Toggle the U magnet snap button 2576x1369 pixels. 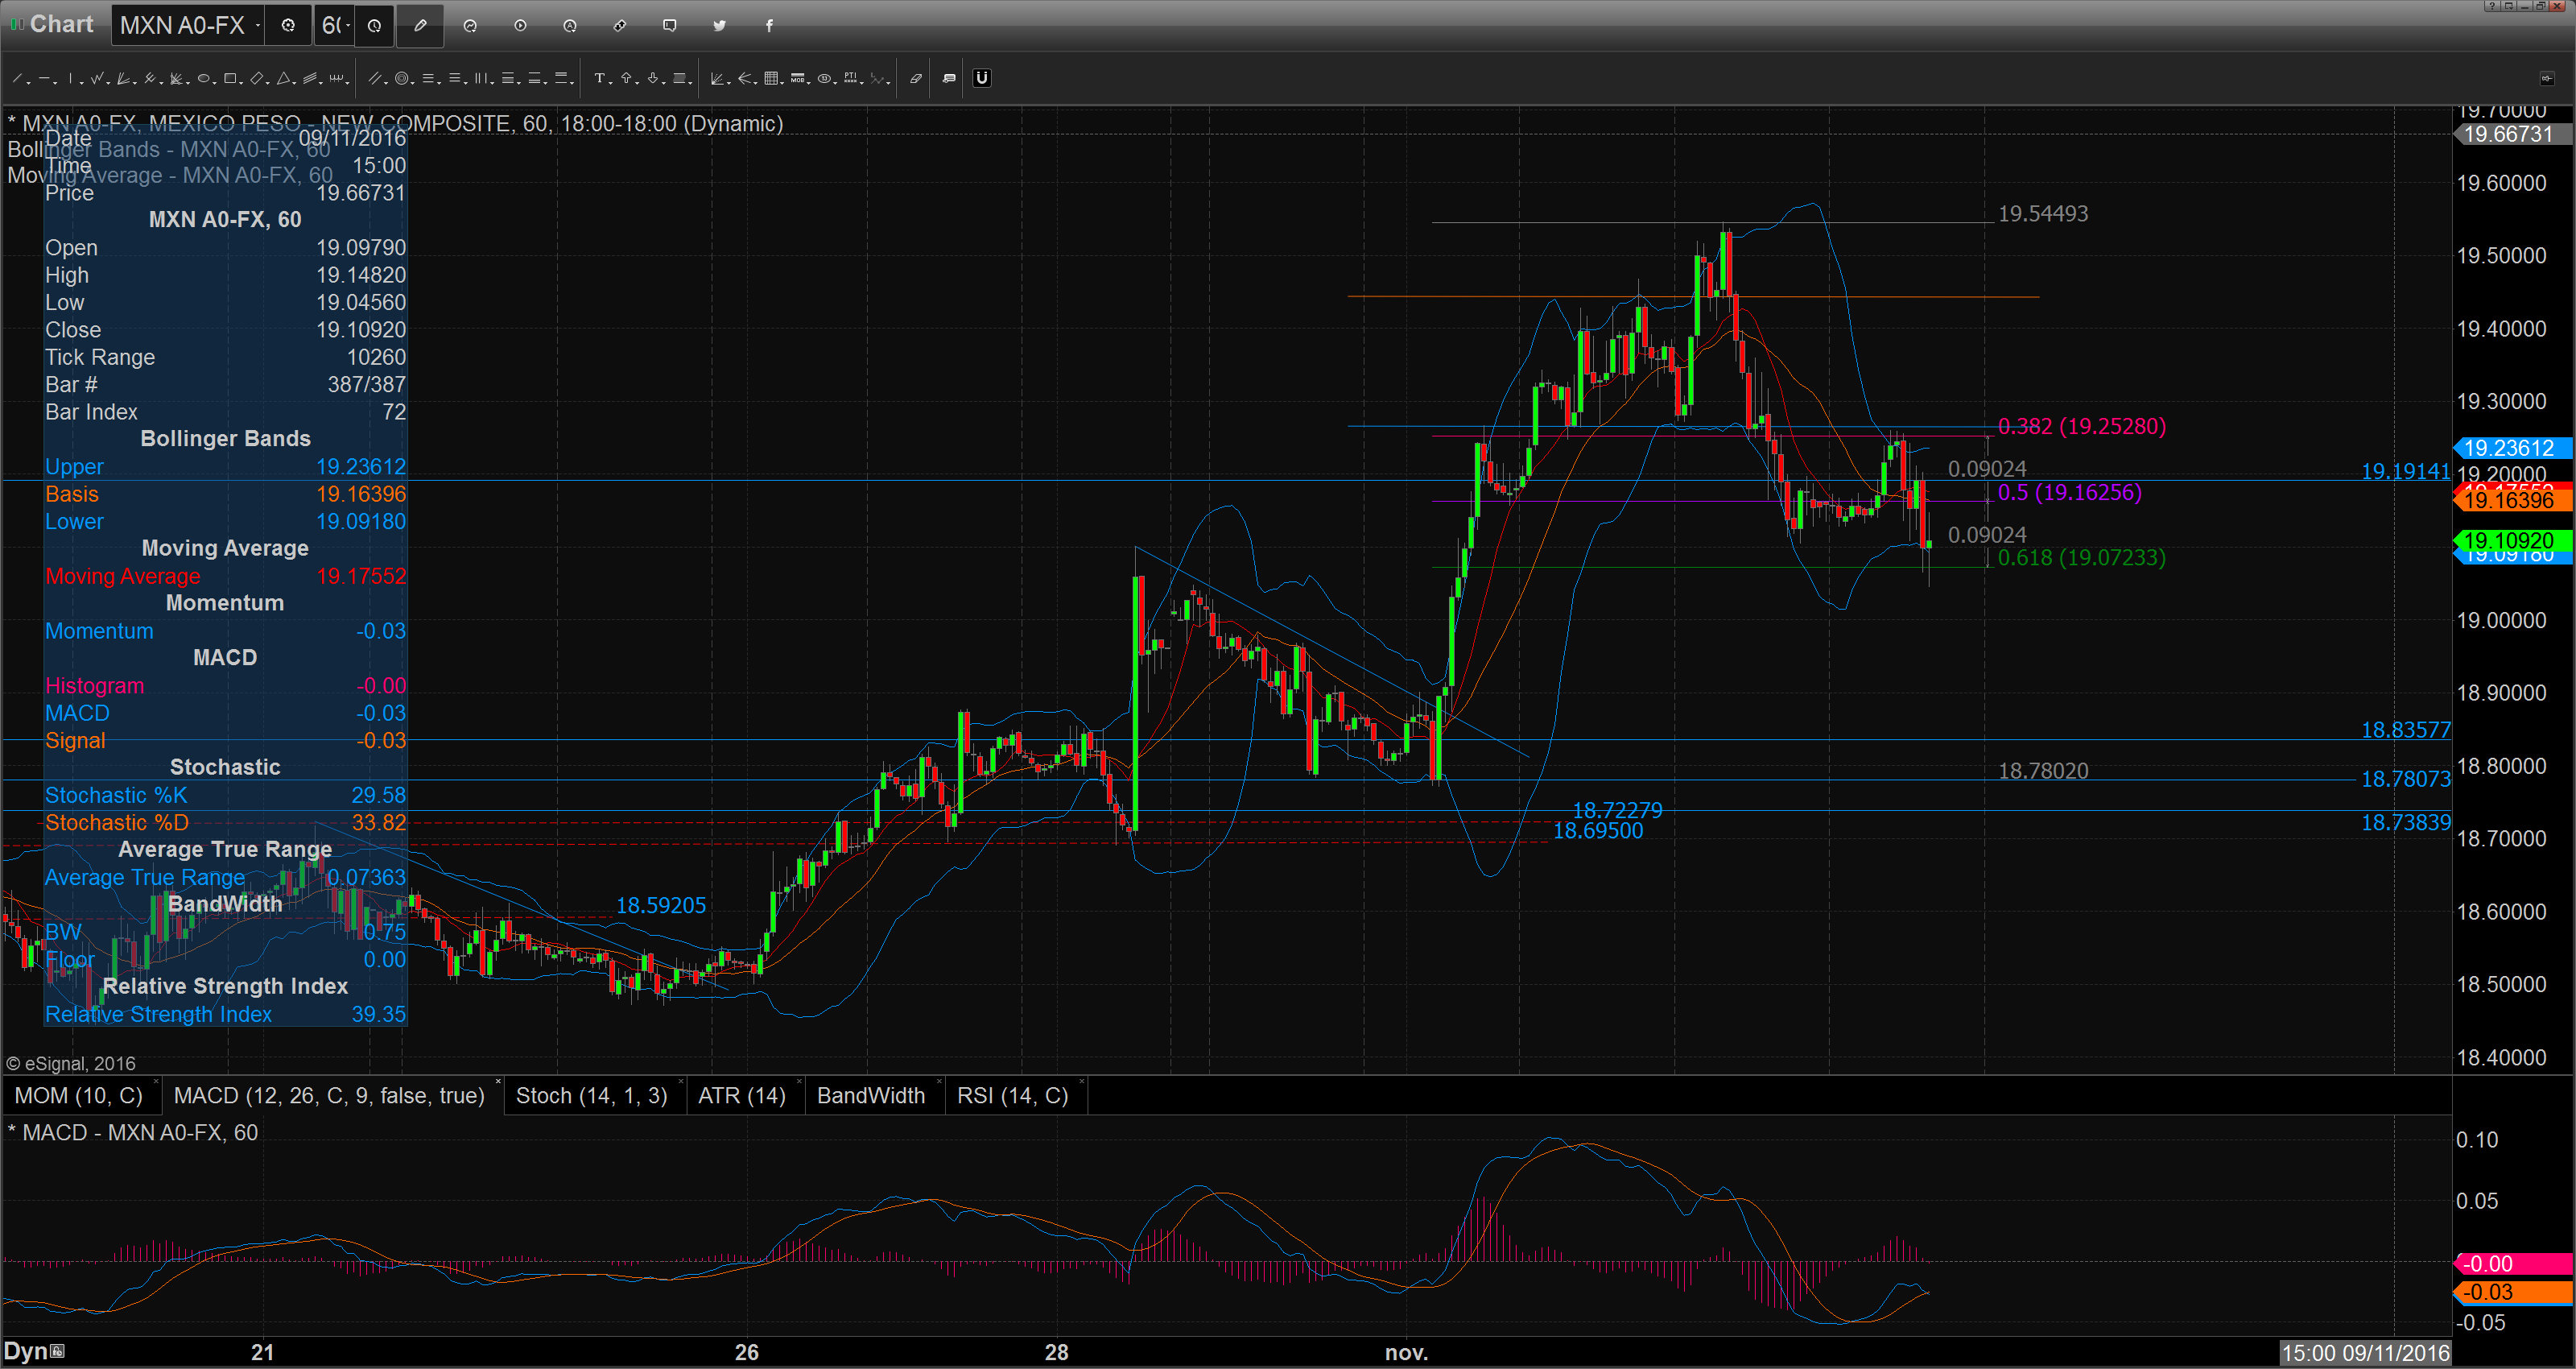(982, 78)
